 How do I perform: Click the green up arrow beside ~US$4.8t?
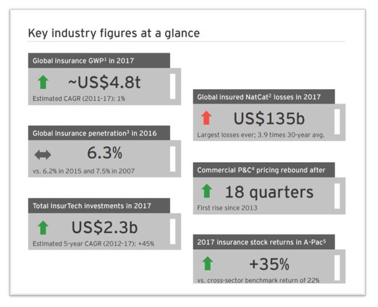(43, 82)
